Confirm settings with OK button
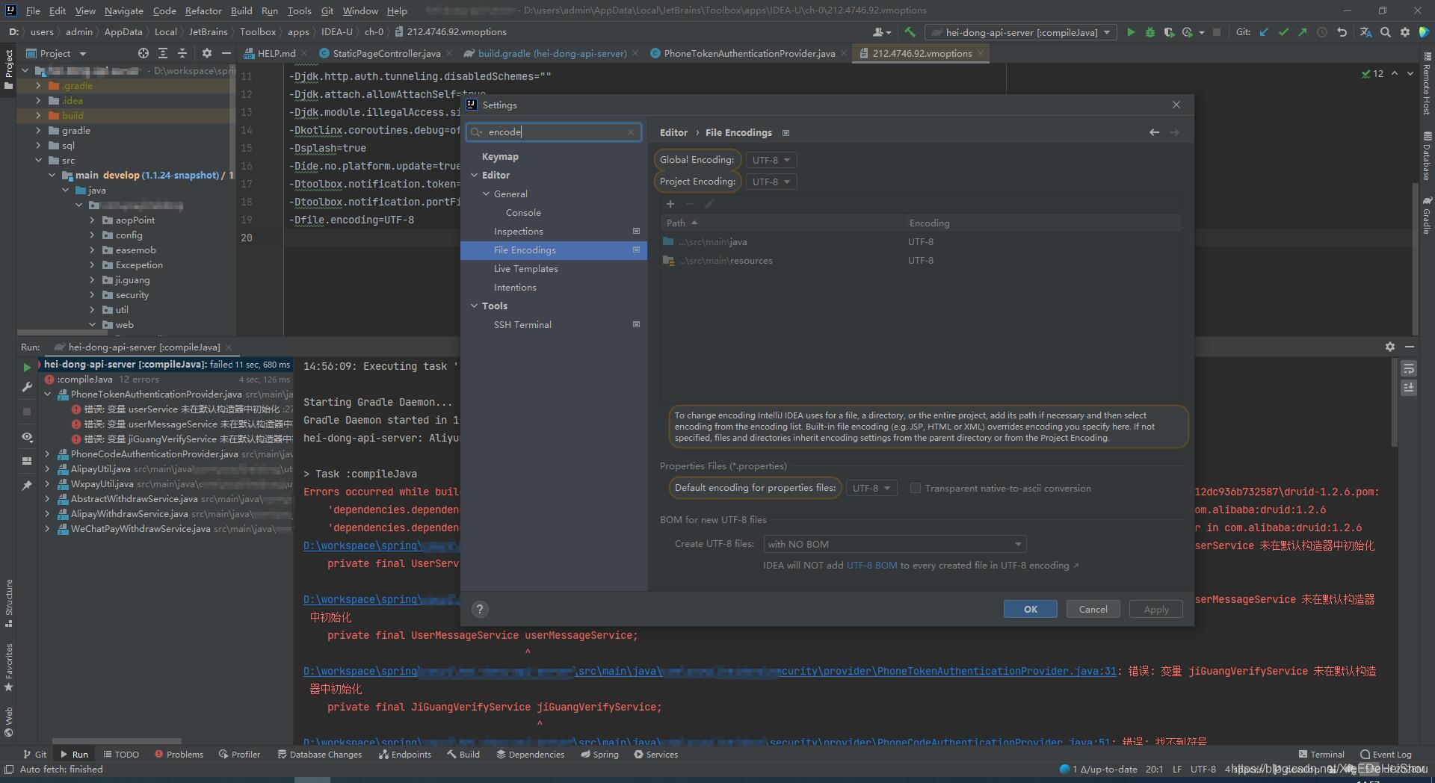Viewport: 1435px width, 783px height. [1030, 609]
